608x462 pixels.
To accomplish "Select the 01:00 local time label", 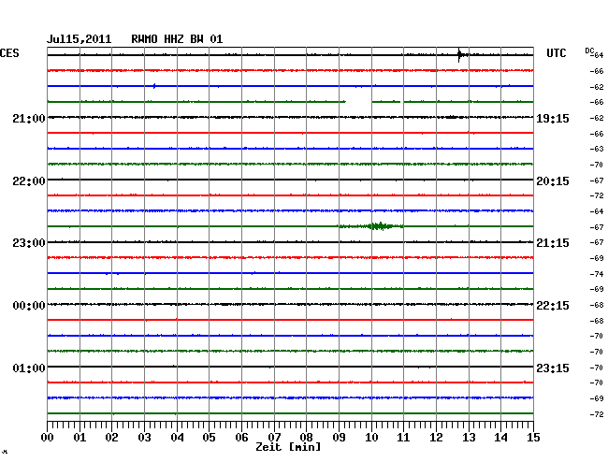I will 29,368.
